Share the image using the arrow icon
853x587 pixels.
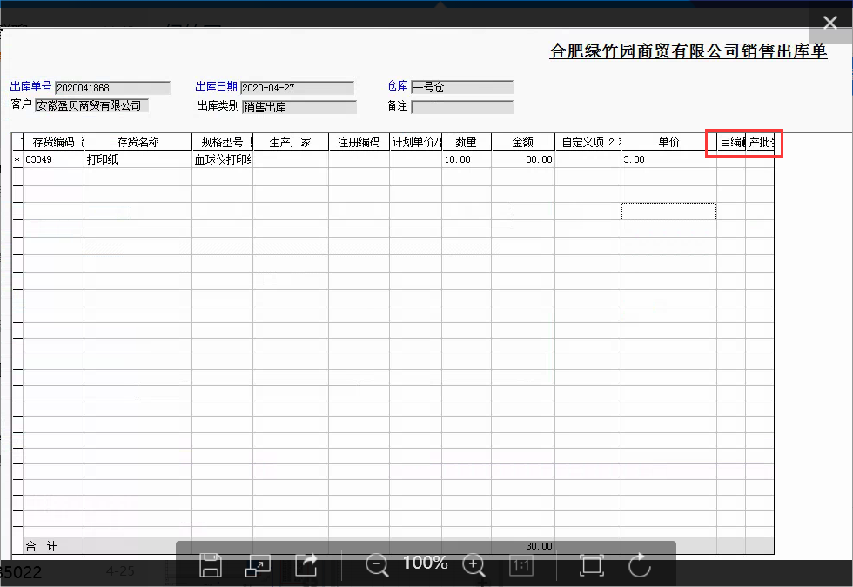(x=306, y=564)
